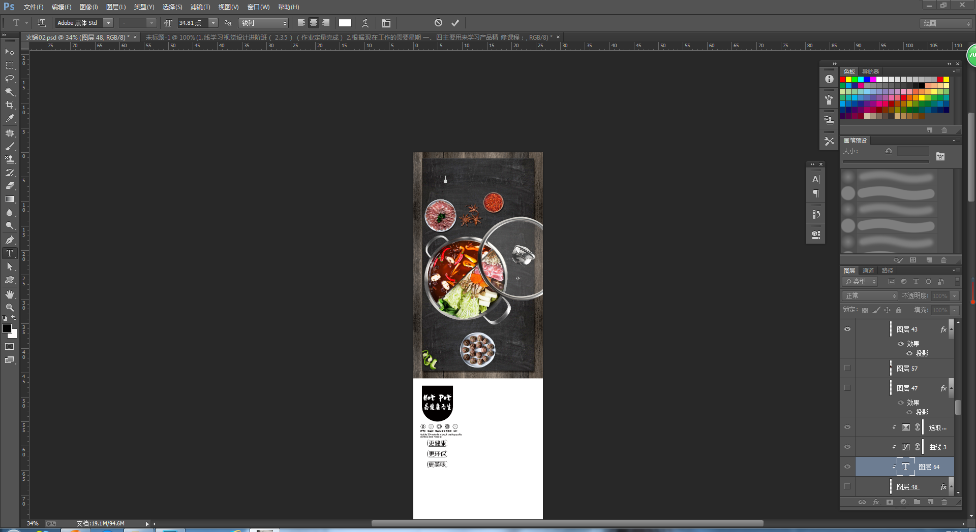Switch to the 导航器 tab

[x=870, y=72]
